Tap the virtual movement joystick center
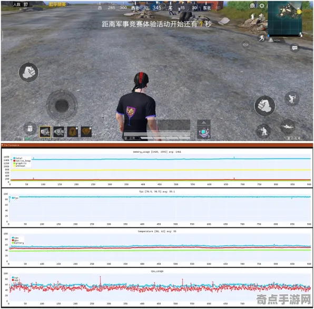 click(x=62, y=105)
